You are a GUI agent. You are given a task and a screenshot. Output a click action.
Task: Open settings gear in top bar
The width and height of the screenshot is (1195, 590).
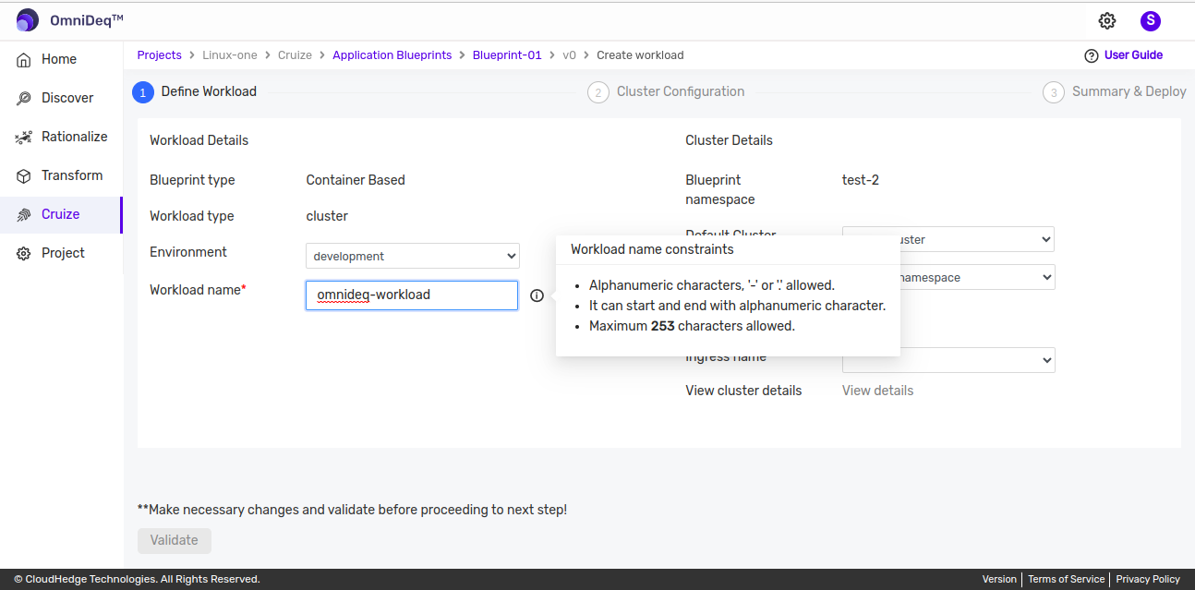(1107, 20)
